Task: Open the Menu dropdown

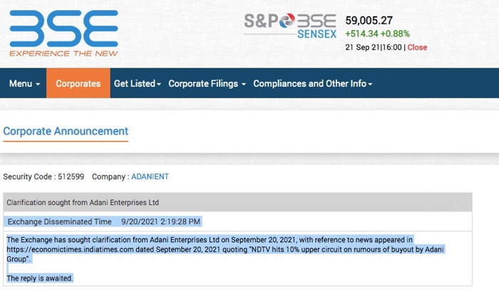Action: pyautogui.click(x=24, y=83)
